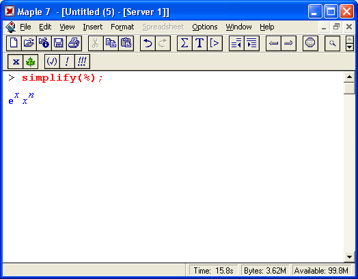Save the worksheet with the floppy disk icon
This screenshot has width=358, height=279.
coord(59,43)
